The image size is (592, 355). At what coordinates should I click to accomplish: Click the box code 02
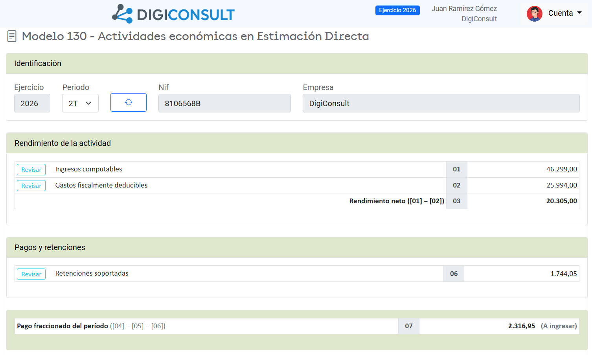[456, 185]
